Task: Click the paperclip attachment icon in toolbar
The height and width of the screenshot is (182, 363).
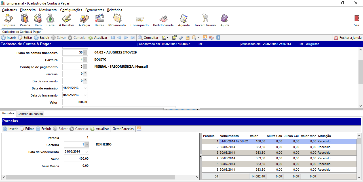Action: 181,38
